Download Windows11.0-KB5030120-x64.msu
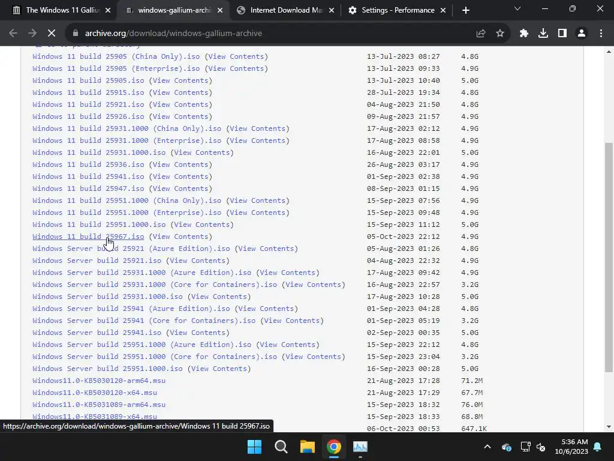614x461 pixels. point(95,393)
